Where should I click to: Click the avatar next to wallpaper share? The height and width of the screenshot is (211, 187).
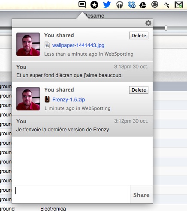pos(28,44)
